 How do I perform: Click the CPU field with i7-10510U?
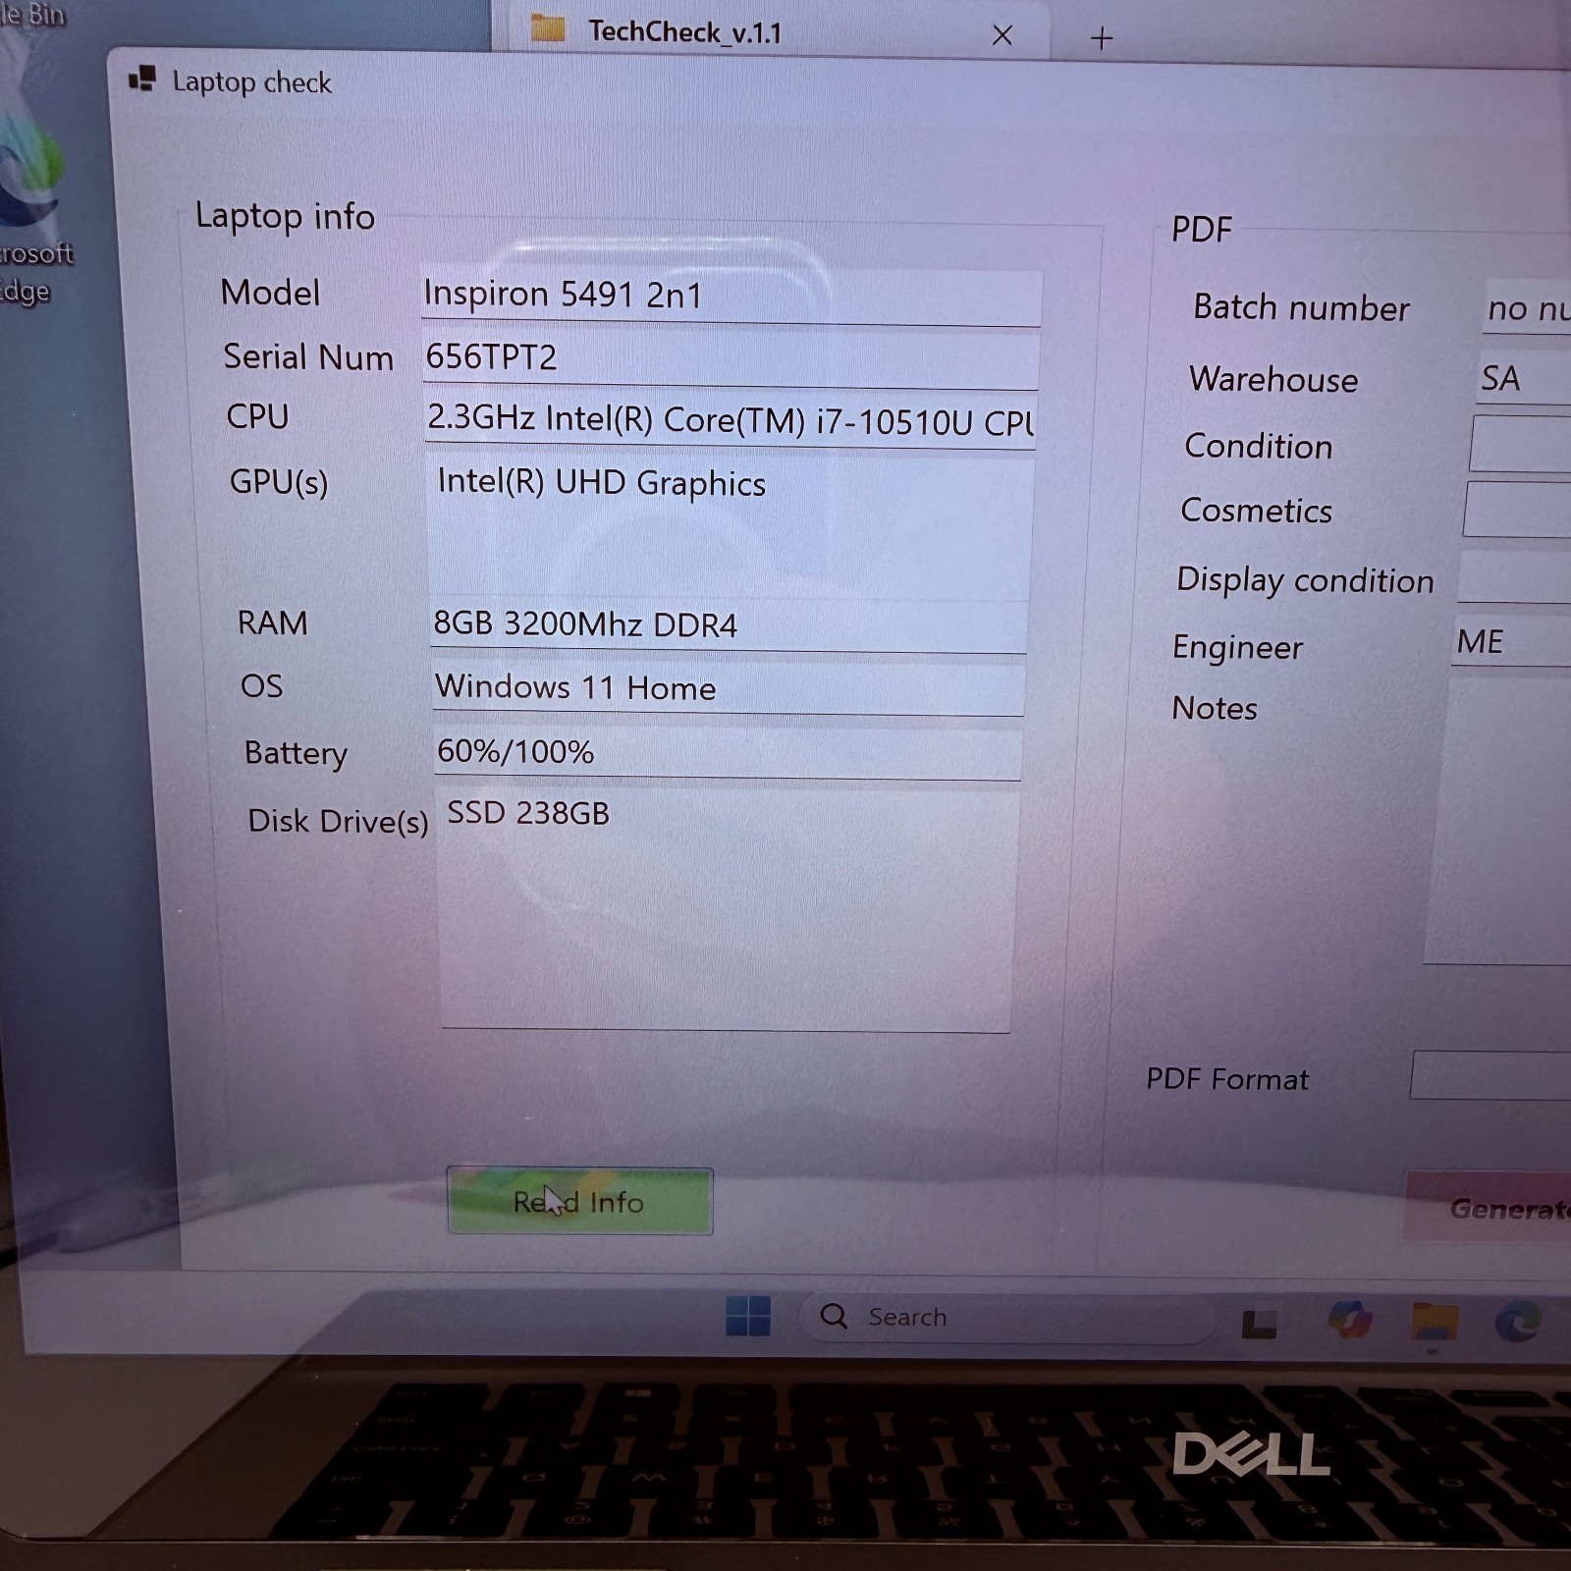pyautogui.click(x=730, y=420)
